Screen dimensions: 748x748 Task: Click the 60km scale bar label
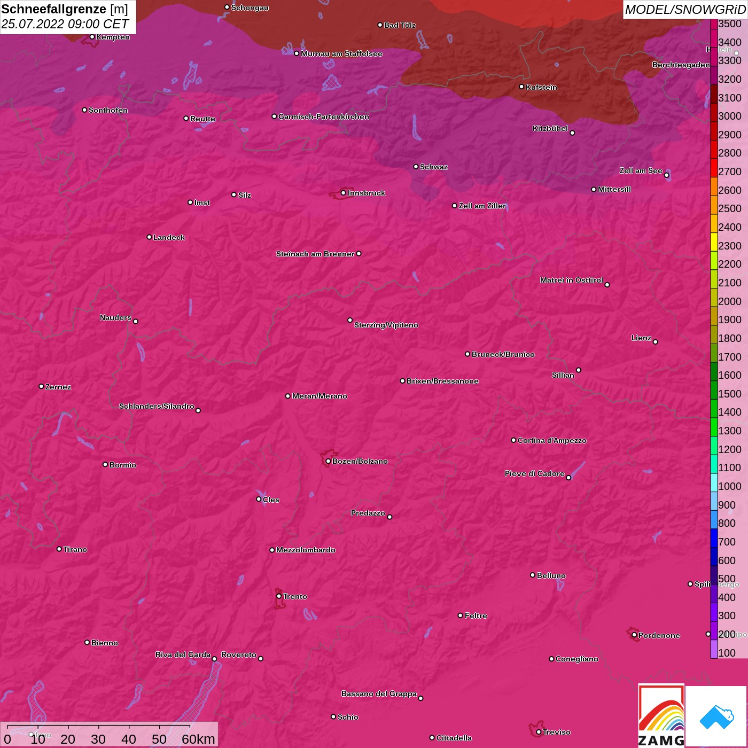pyautogui.click(x=198, y=739)
